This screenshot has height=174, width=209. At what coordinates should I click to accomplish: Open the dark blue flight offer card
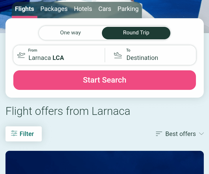(105, 162)
